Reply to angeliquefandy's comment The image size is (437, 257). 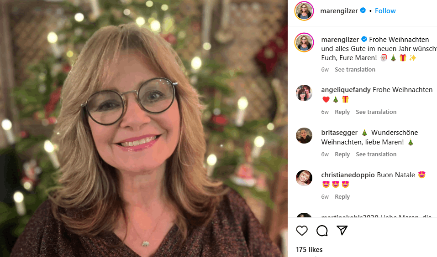342,112
